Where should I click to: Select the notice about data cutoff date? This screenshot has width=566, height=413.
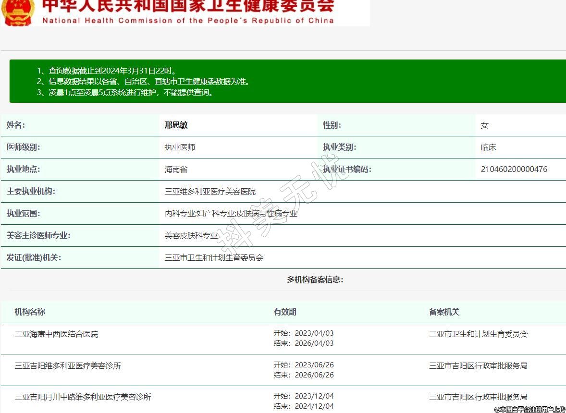point(110,71)
